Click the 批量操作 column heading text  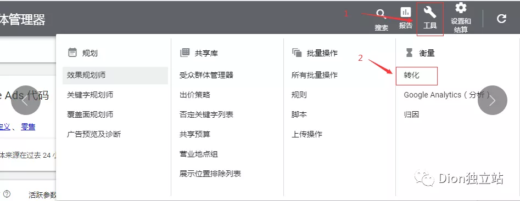pyautogui.click(x=322, y=53)
